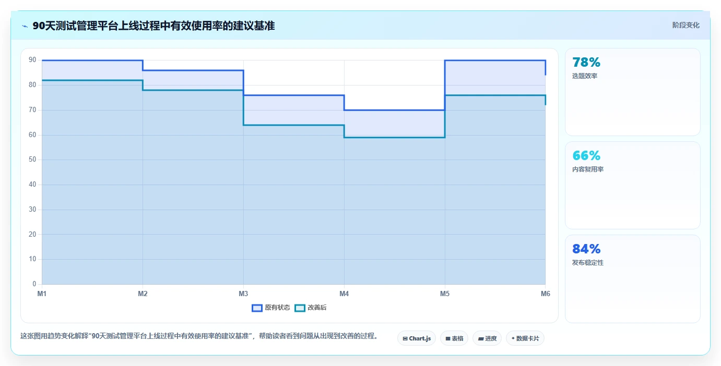721x366 pixels.
Task: Toggle the 原有状态 legend series
Action: click(x=271, y=308)
